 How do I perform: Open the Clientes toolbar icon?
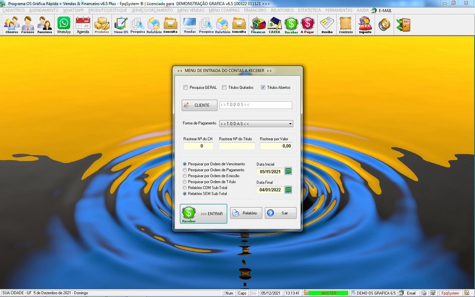pos(12,24)
